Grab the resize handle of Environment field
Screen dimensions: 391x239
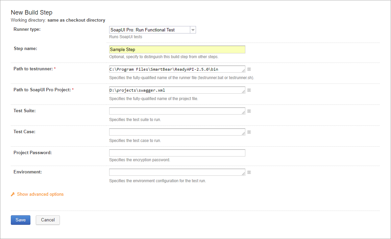tap(243, 174)
